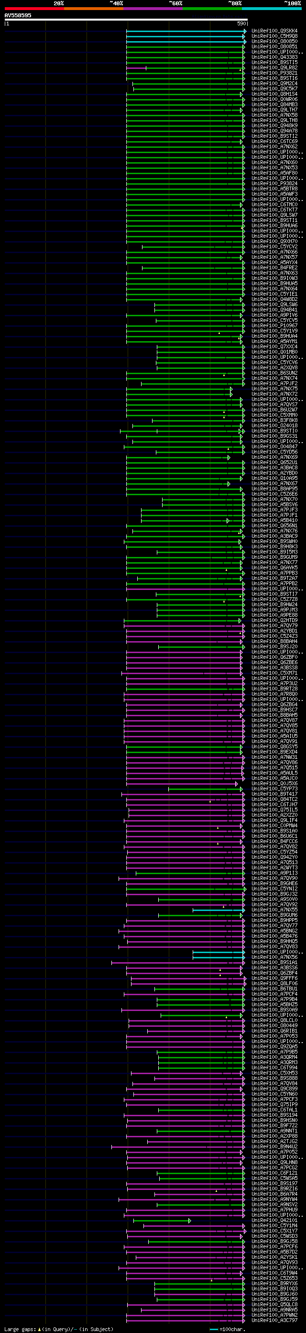Image resolution: width=306 pixels, height=1333 pixels.
Task: Open hit UniRef100_B9STI5
Action: coord(274,63)
